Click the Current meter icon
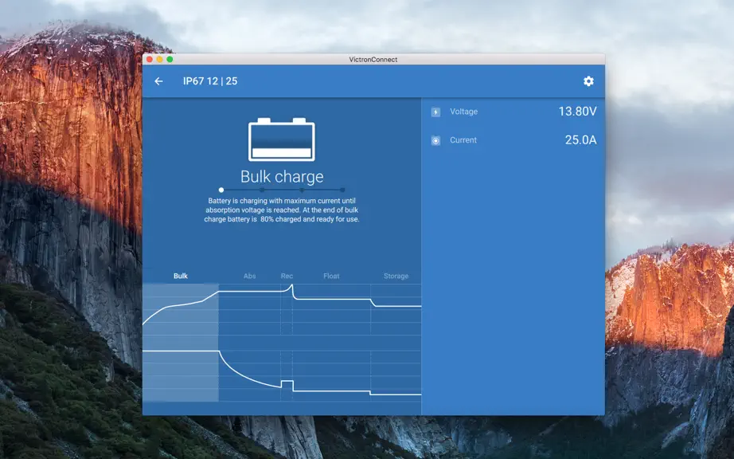The width and height of the screenshot is (734, 459). point(435,140)
